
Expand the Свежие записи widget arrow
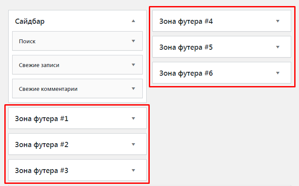pyautogui.click(x=133, y=65)
